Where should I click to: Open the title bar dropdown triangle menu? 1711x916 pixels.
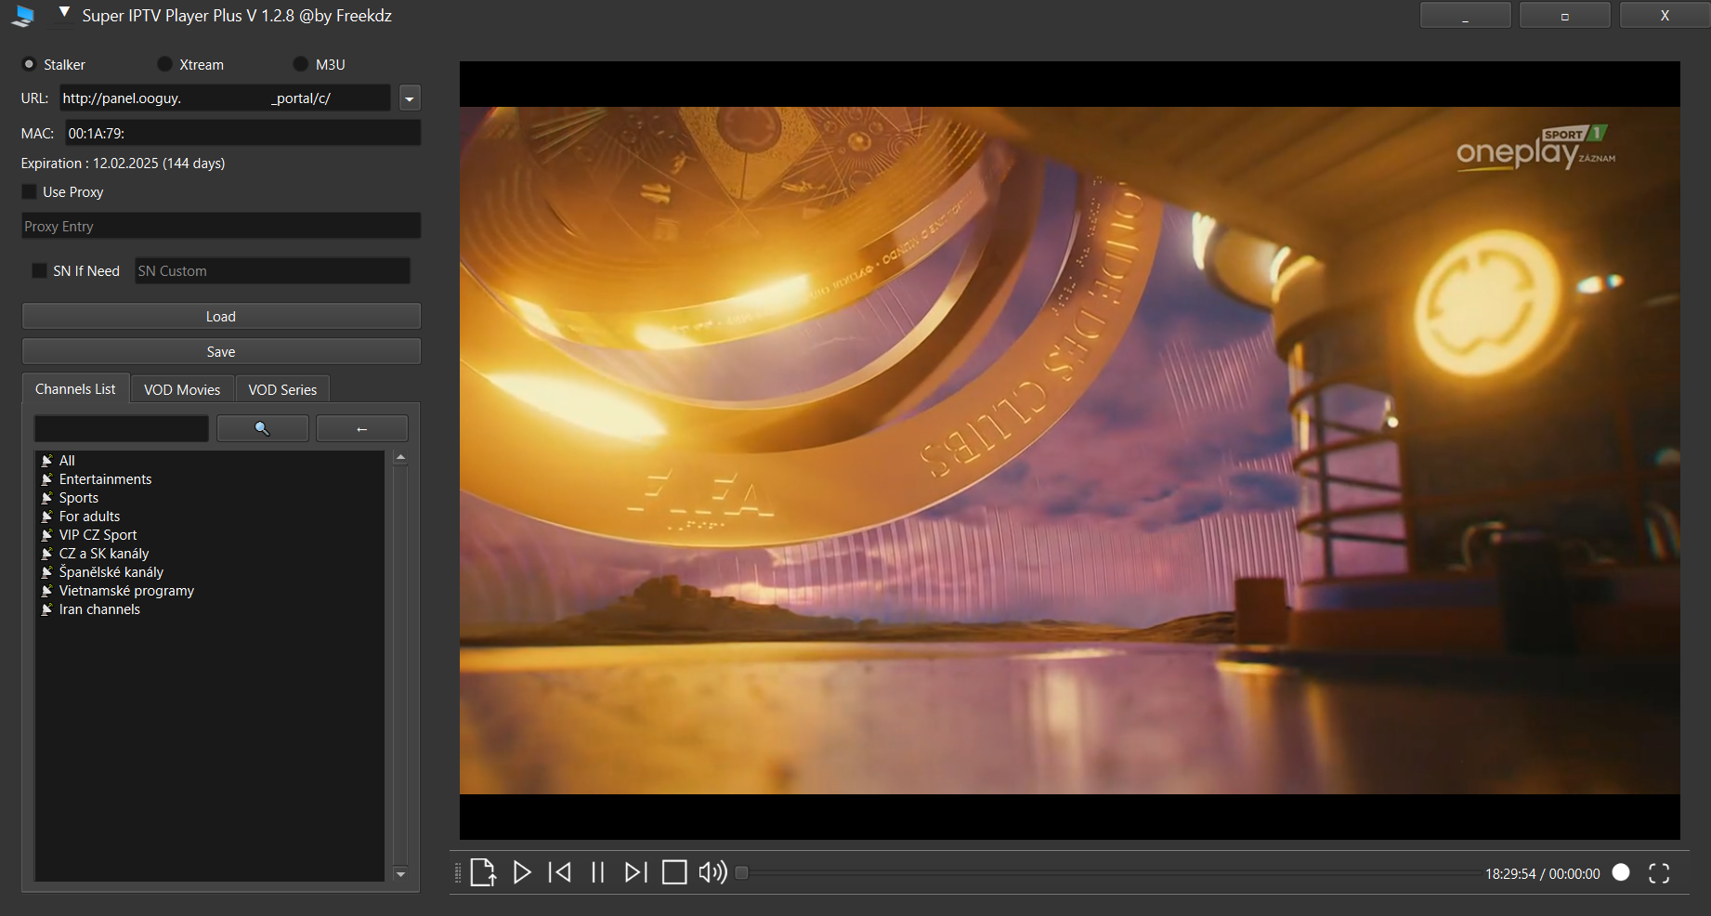tap(64, 12)
